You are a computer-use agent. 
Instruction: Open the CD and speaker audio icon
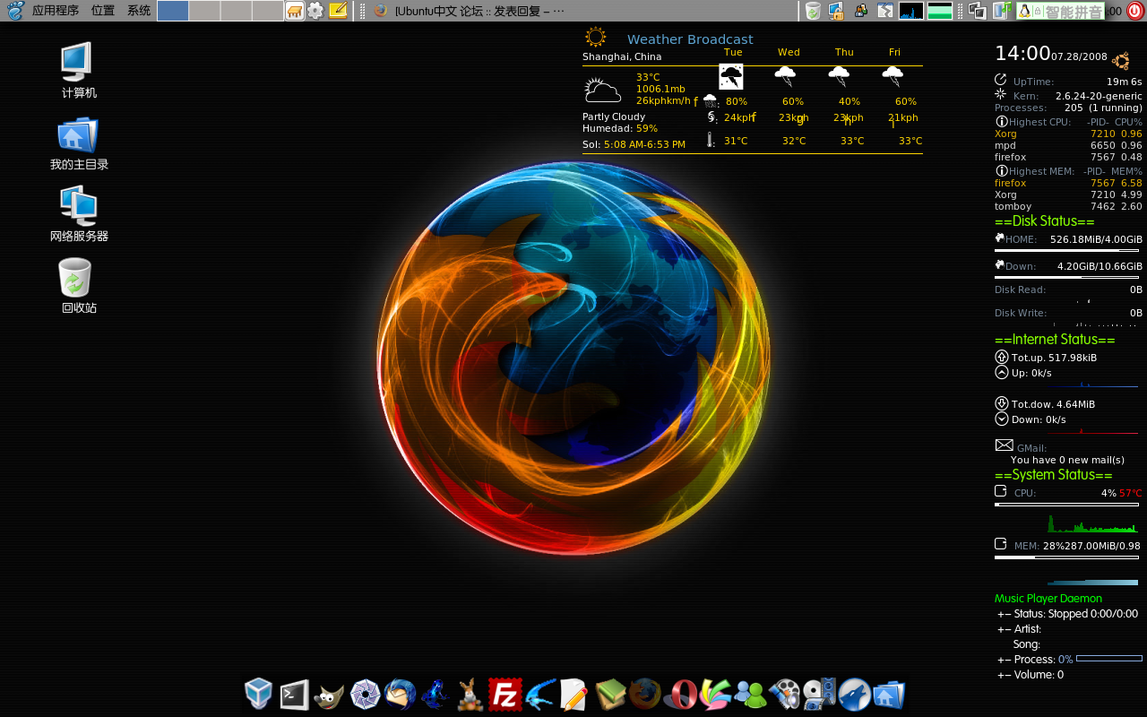tap(820, 694)
